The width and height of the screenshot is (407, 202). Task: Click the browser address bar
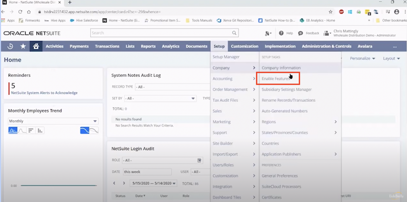[182, 12]
